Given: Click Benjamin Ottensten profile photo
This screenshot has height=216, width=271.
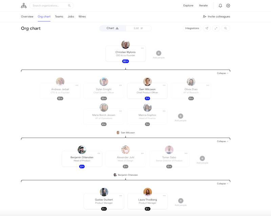Looking at the screenshot, I should tap(82, 150).
